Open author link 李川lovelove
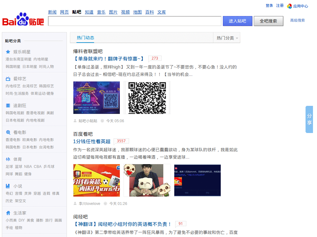The image size is (317, 237). point(89,204)
